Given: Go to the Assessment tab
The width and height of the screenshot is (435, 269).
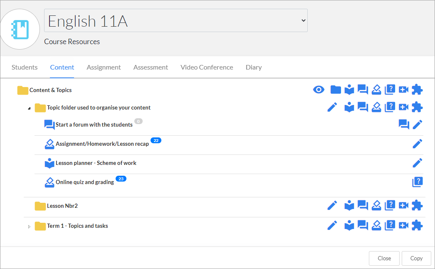Looking at the screenshot, I should click(x=151, y=67).
